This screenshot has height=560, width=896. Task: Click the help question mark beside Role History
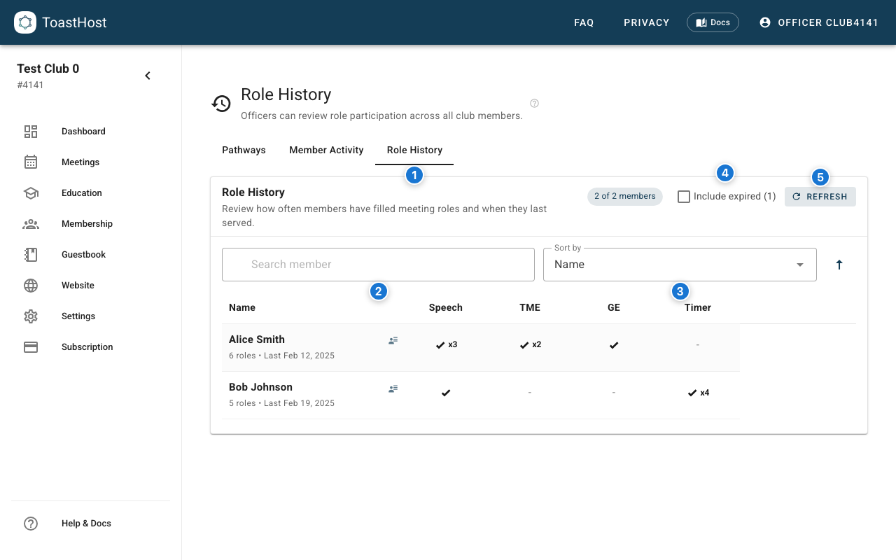(535, 104)
